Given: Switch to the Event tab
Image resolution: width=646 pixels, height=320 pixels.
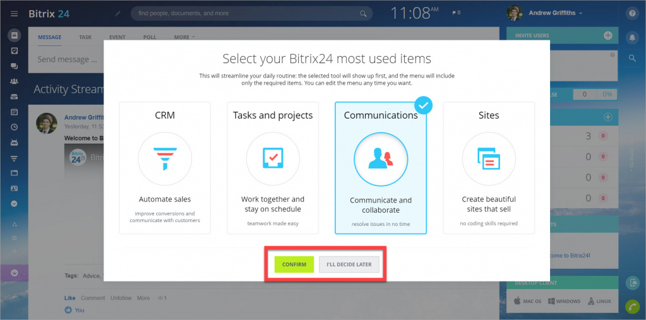Looking at the screenshot, I should 117,37.
